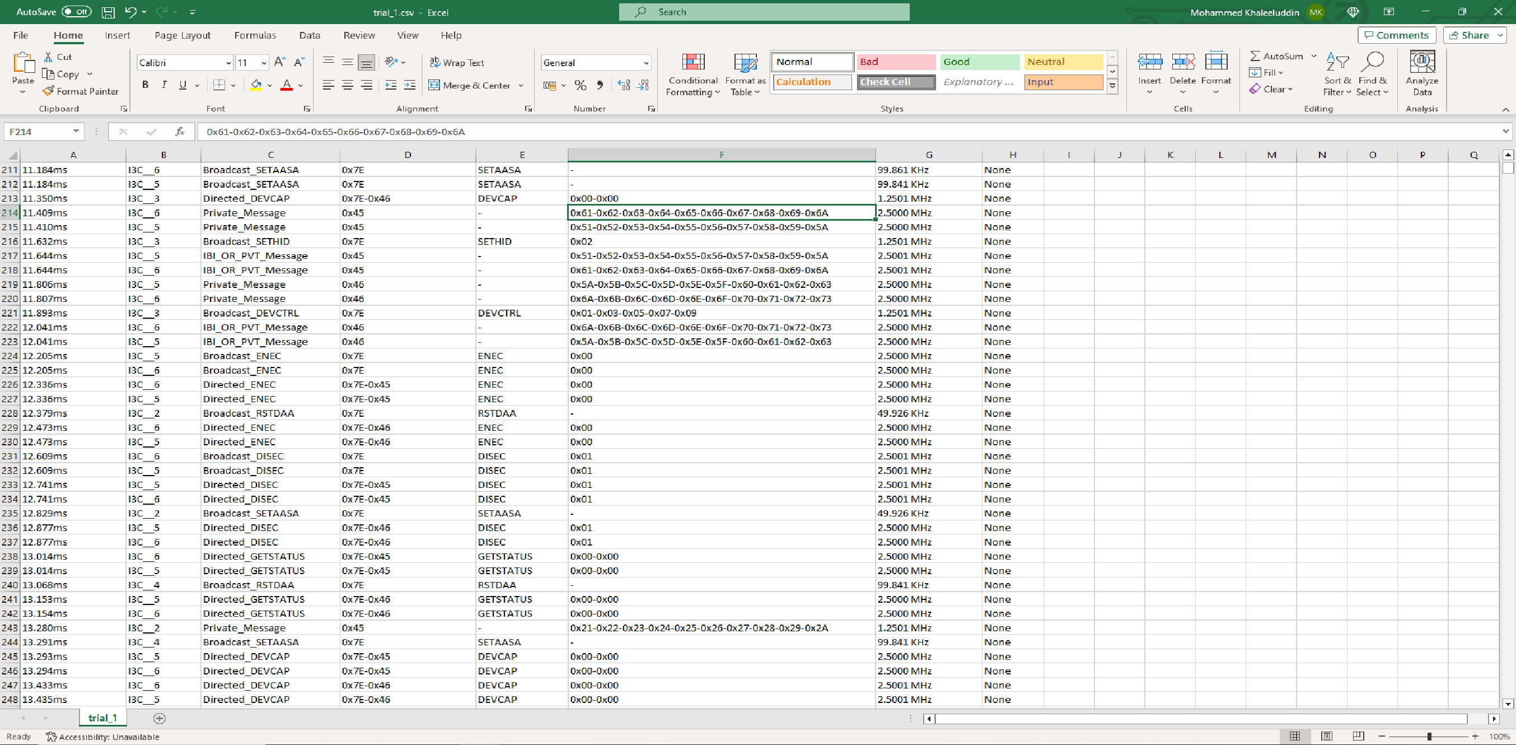Add a new sheet with plus button

[160, 718]
